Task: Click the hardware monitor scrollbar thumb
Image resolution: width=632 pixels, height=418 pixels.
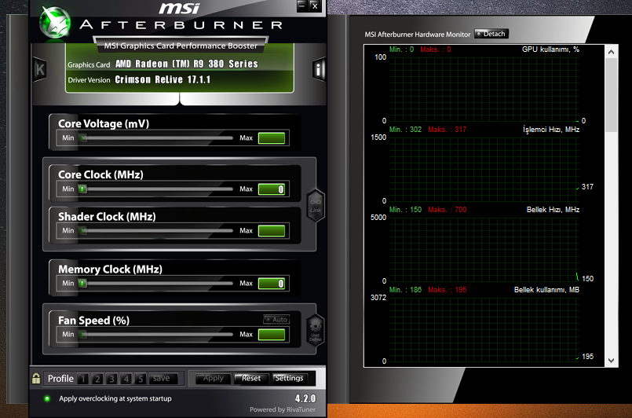Action: [x=611, y=95]
